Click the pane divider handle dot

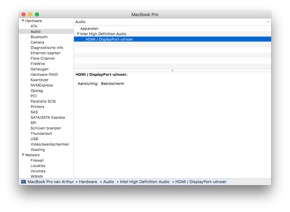click(x=172, y=70)
